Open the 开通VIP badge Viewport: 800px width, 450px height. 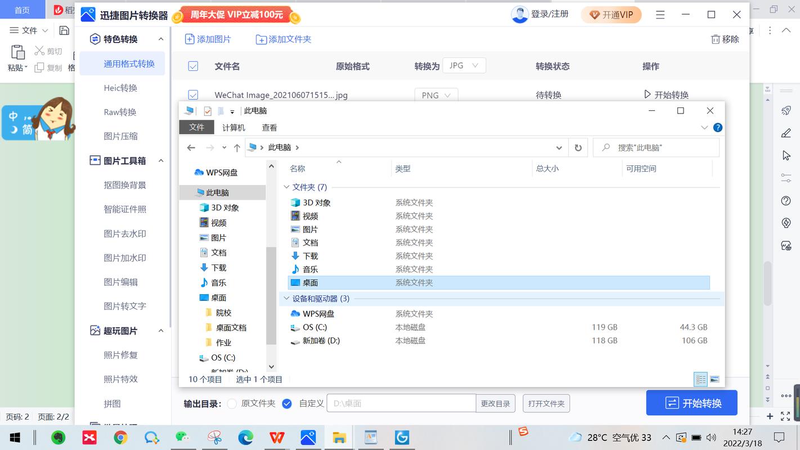[x=611, y=15]
